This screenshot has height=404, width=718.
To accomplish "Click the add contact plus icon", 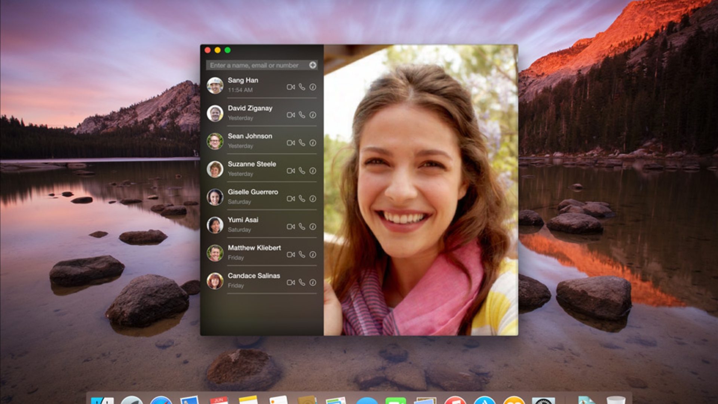I will coord(313,65).
